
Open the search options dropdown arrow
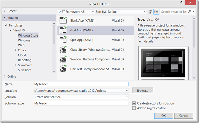193,12
